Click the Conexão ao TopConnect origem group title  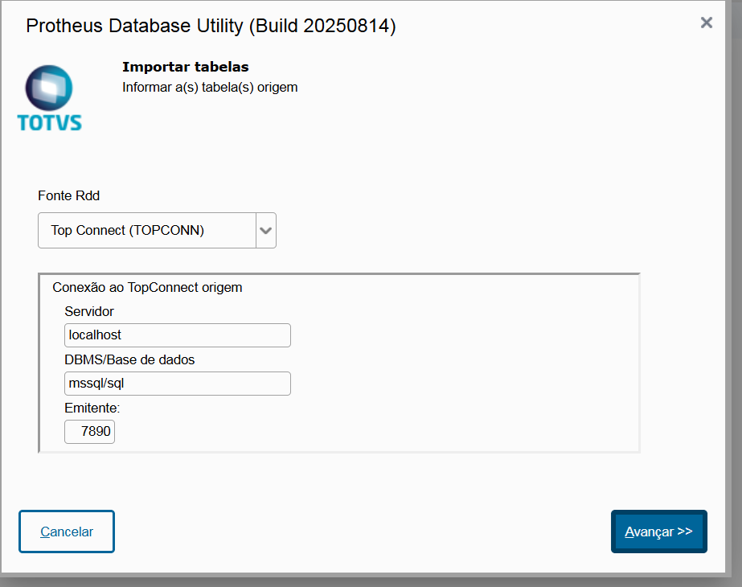(147, 287)
